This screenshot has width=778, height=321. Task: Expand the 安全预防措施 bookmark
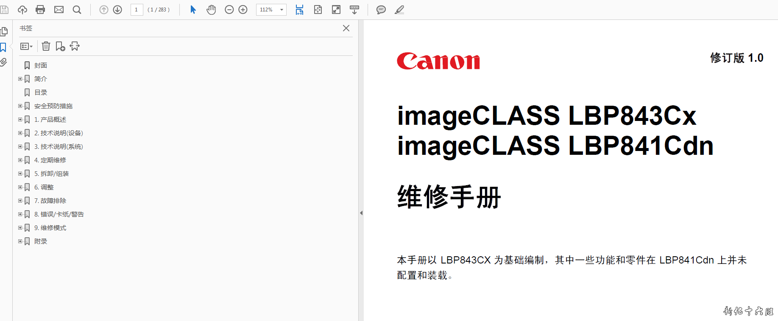point(20,106)
